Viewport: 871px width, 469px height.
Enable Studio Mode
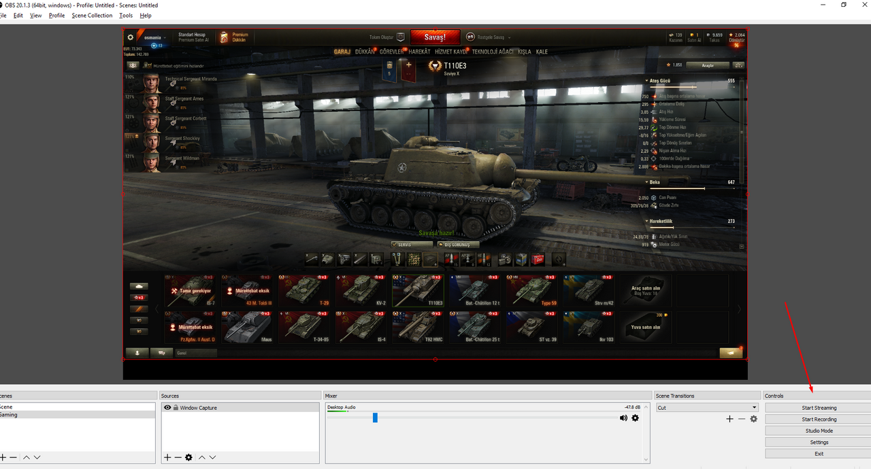(x=819, y=431)
